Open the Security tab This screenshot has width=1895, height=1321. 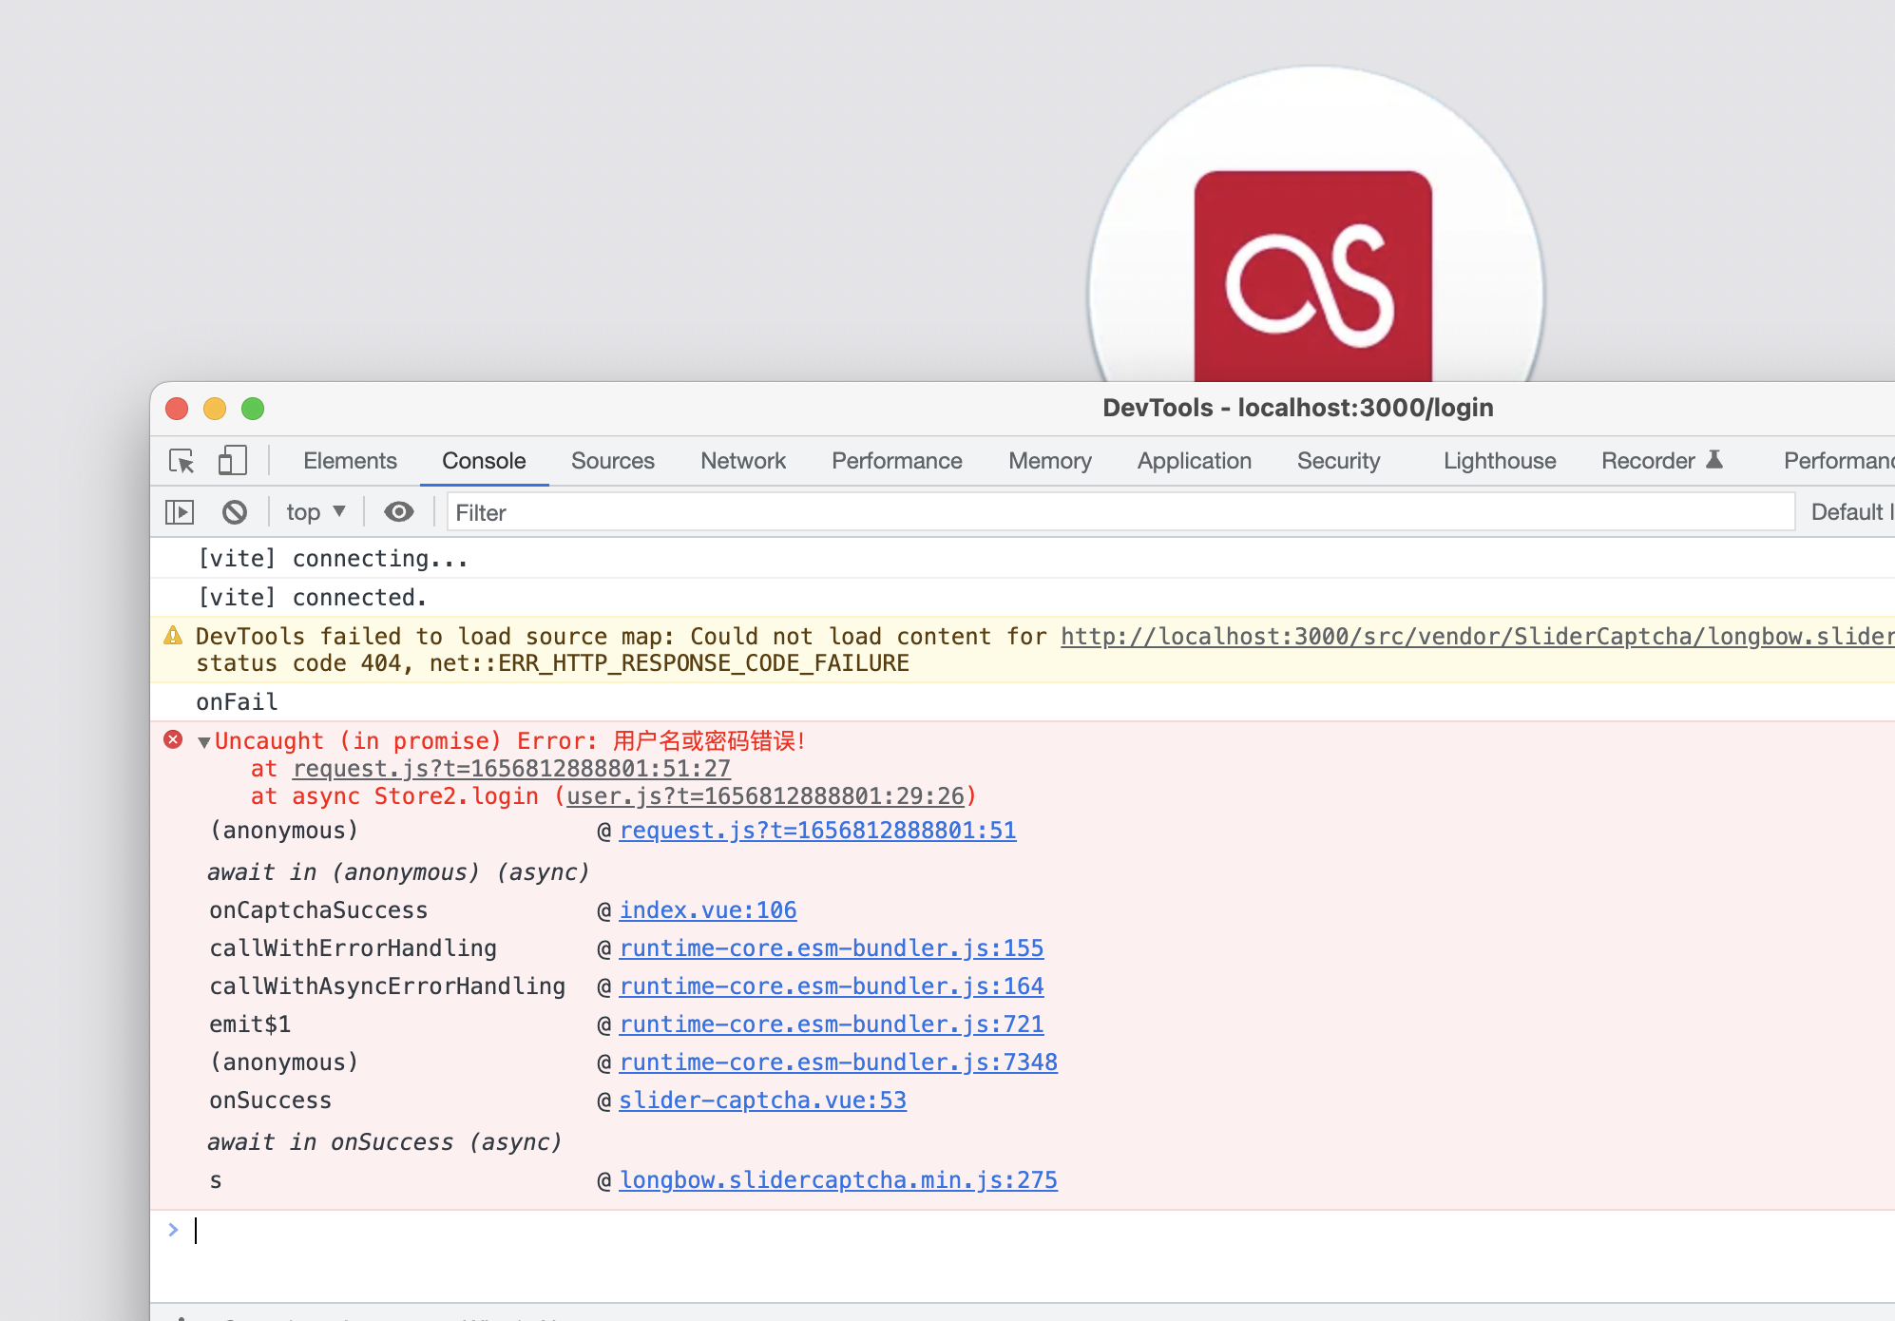(1339, 461)
